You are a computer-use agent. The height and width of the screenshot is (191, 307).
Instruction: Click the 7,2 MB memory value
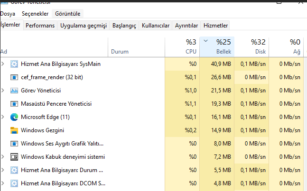pos(223,157)
